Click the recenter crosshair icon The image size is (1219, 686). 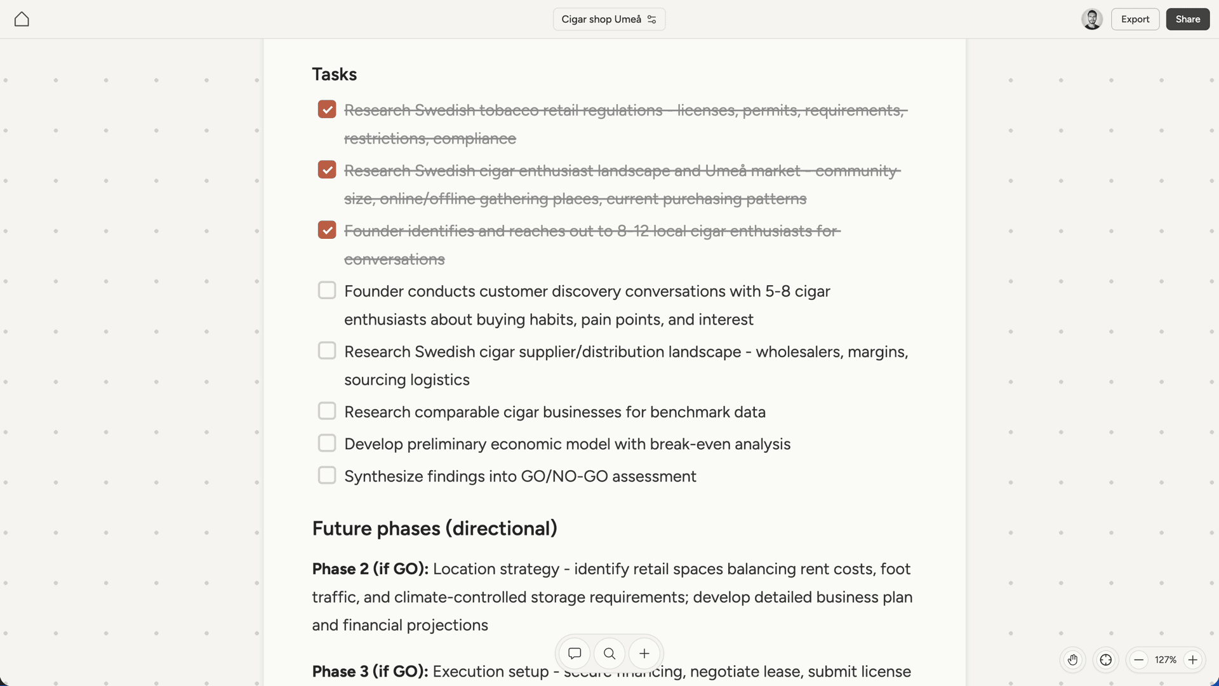click(x=1106, y=660)
